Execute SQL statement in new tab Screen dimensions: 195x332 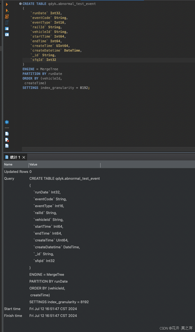tap(7, 10)
